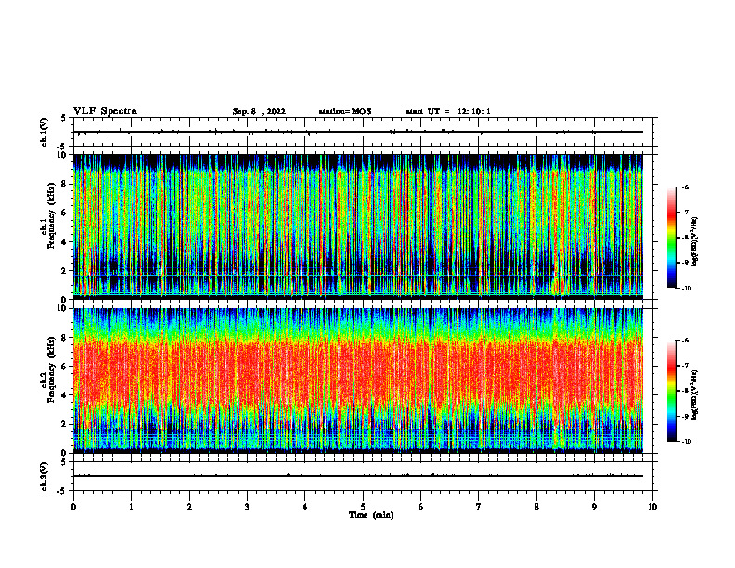Select the date text "Sep. 8 , 2022"
This screenshot has width=735, height=568.
click(259, 111)
